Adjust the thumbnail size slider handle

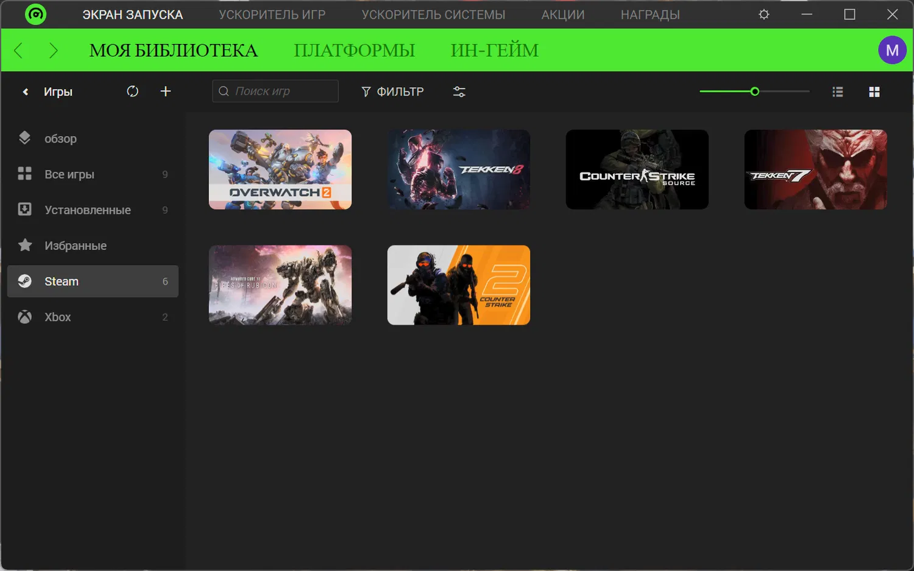[755, 91]
